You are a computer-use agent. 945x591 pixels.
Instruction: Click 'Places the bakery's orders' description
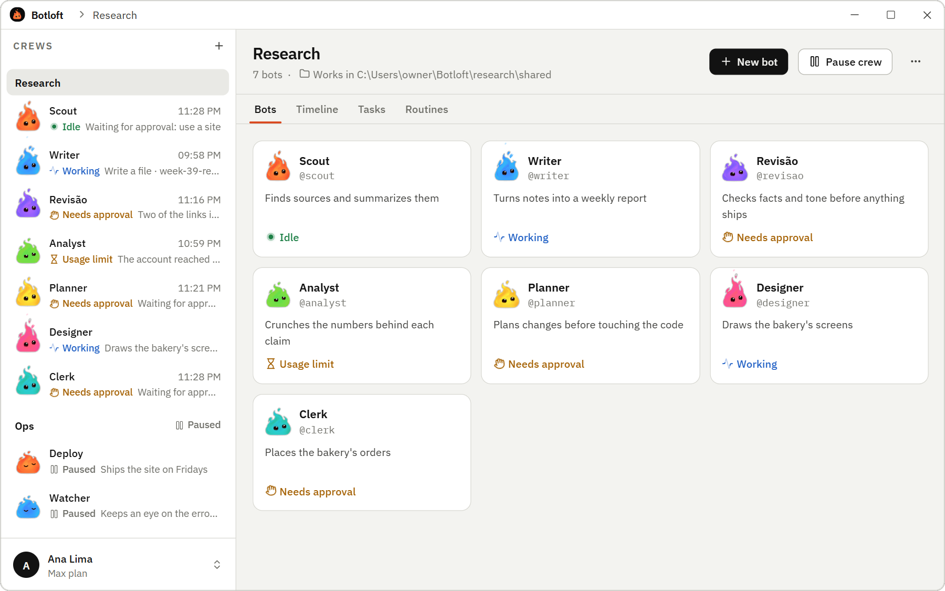pyautogui.click(x=328, y=452)
